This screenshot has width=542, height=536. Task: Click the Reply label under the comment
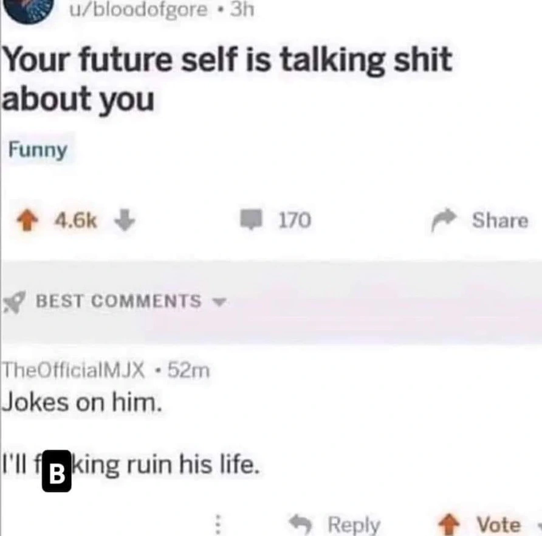tap(354, 525)
